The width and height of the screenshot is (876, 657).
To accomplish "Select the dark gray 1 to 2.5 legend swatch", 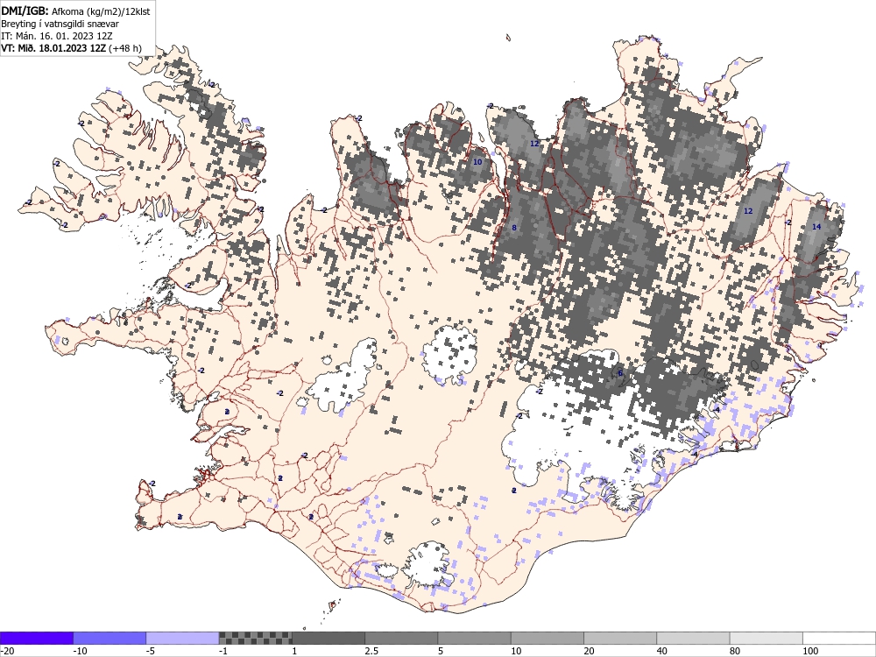I will click(328, 638).
